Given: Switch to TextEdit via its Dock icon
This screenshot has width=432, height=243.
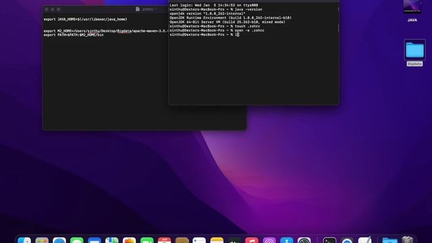Looking at the screenshot, I should [365, 240].
